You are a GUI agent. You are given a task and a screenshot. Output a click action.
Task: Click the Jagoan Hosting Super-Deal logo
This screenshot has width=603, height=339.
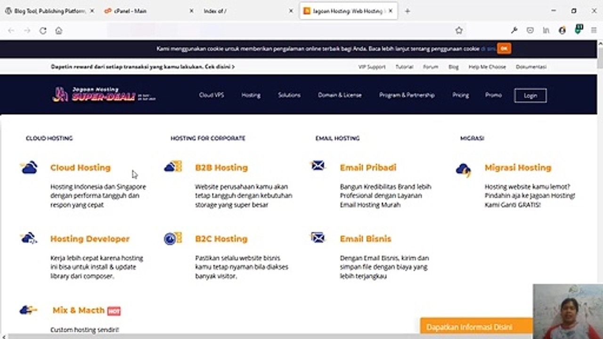tap(104, 94)
